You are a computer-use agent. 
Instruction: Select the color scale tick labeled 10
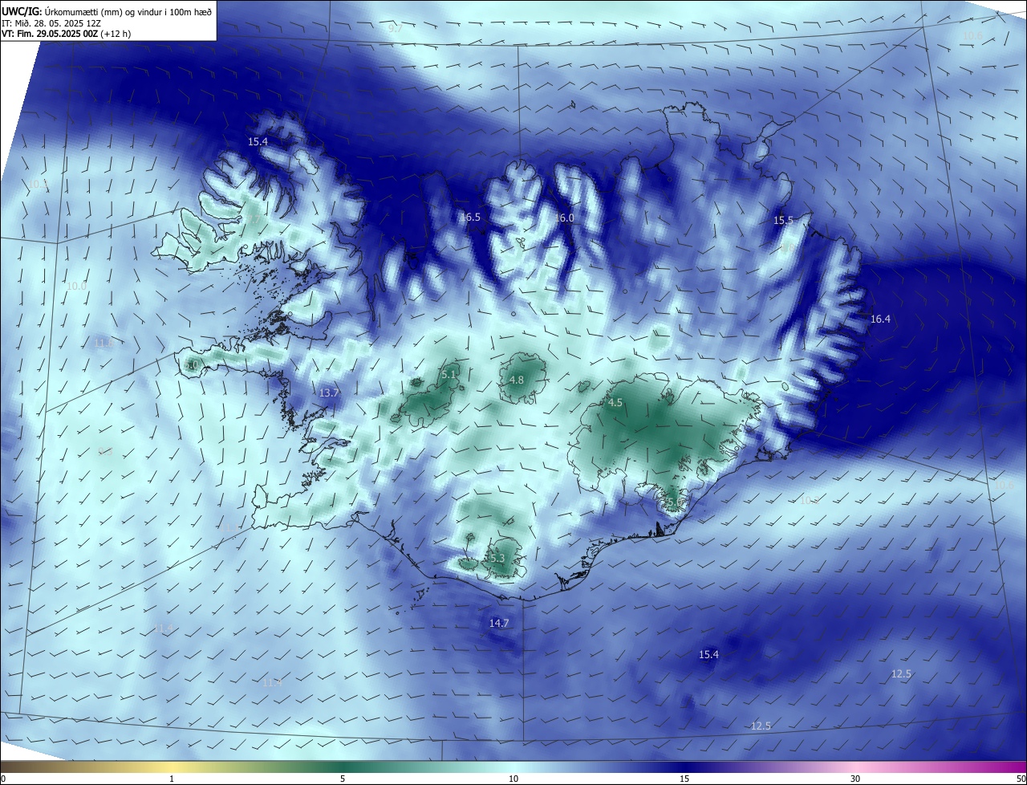pos(513,779)
